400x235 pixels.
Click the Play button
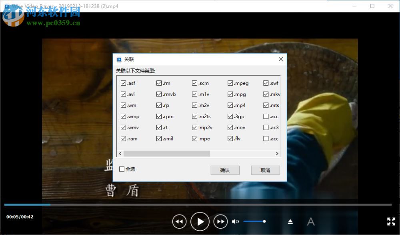[200, 221]
